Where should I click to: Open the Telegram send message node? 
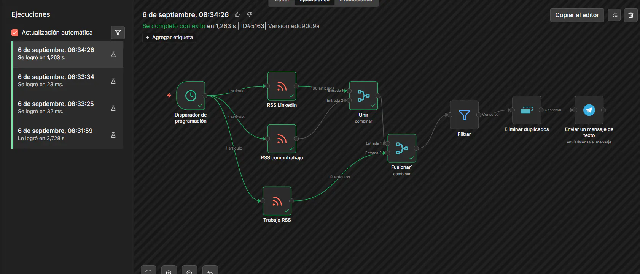(x=589, y=110)
